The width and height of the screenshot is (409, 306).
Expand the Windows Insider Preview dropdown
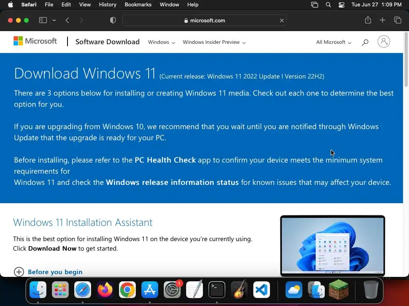coord(214,42)
